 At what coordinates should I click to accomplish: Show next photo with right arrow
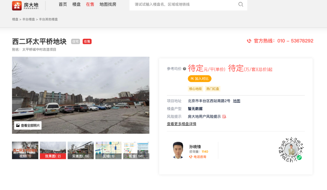(144, 95)
